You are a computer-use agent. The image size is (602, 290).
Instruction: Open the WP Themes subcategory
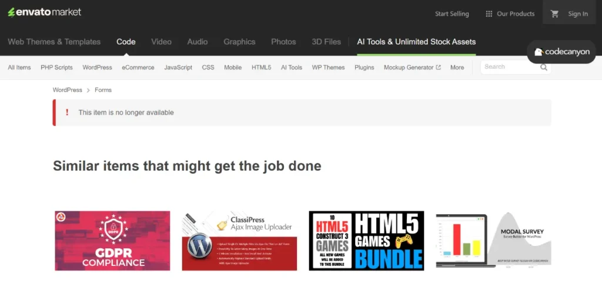(328, 67)
